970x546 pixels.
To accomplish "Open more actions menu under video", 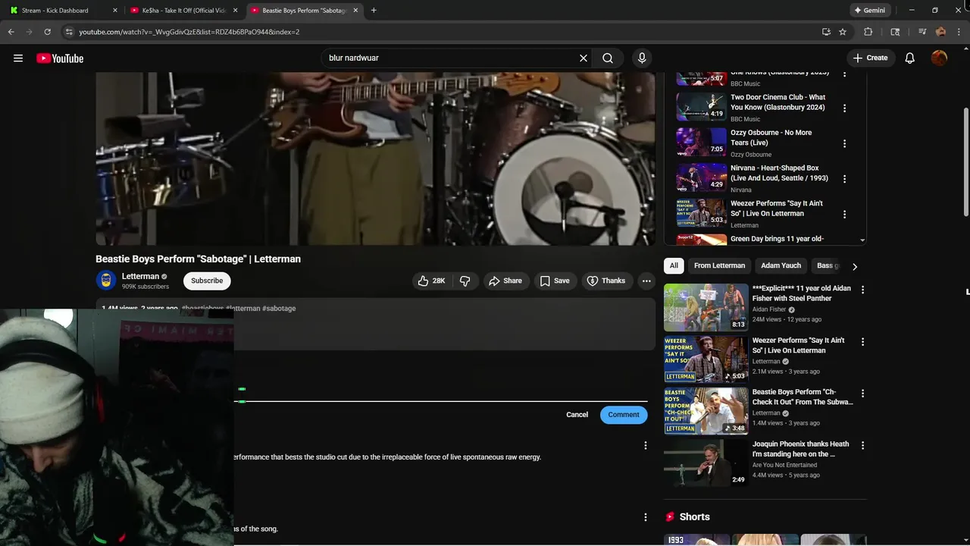I will (646, 281).
